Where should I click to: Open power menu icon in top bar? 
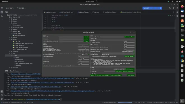tap(182, 1)
